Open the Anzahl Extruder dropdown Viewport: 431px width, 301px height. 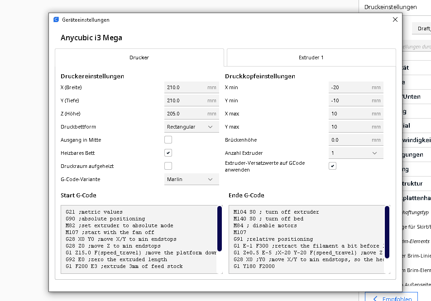click(x=355, y=153)
